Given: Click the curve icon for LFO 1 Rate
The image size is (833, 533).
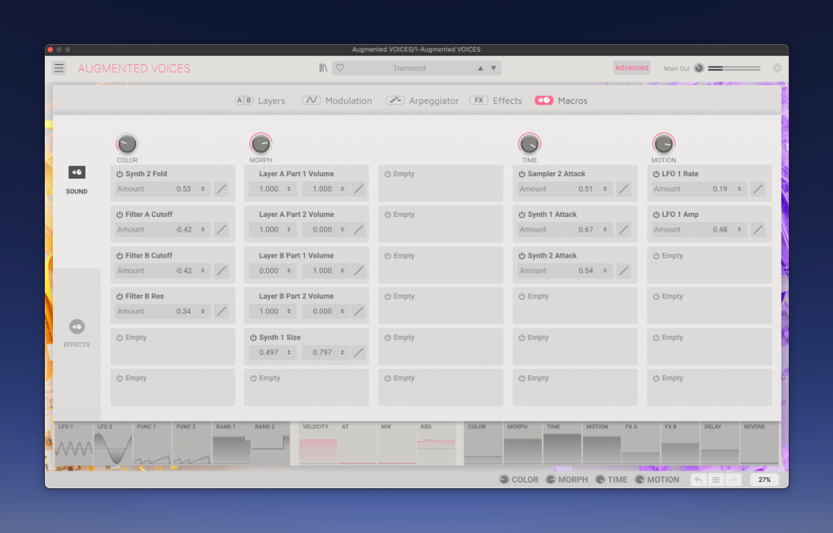Looking at the screenshot, I should 757,189.
